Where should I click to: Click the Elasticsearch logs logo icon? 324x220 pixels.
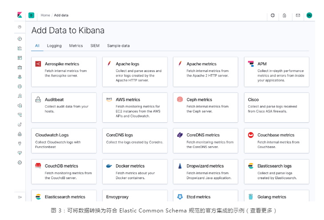[251, 166]
